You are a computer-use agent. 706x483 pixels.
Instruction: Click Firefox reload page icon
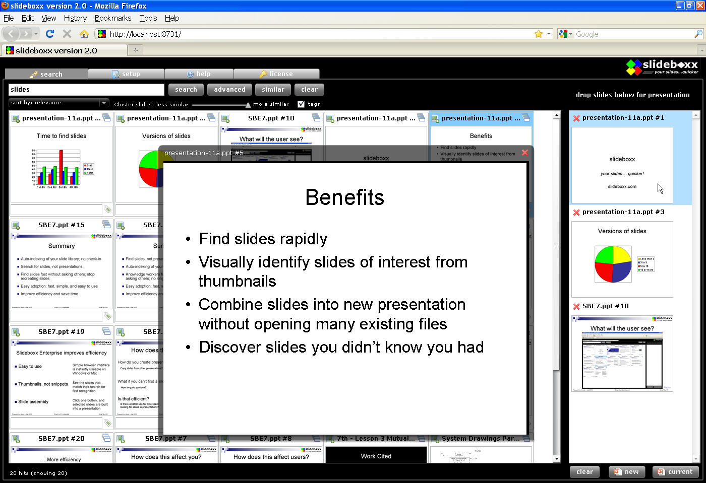tap(49, 34)
